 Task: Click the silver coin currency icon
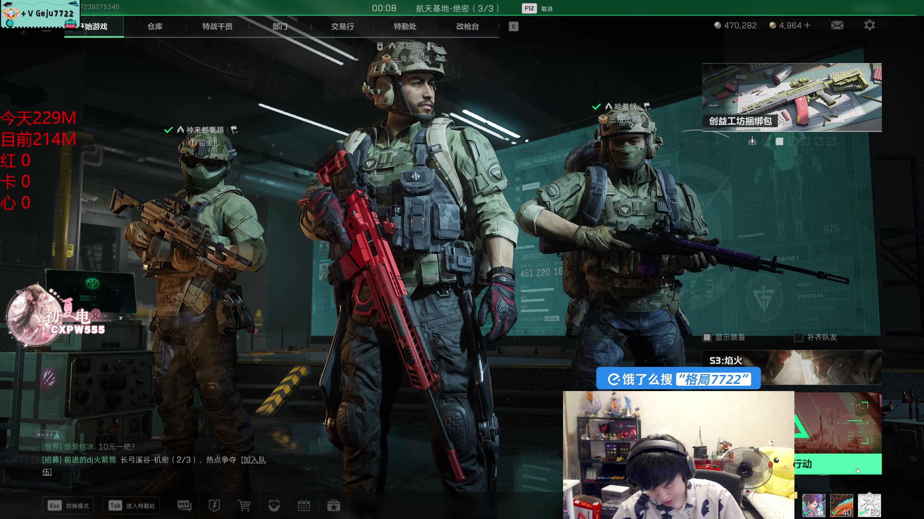[718, 25]
